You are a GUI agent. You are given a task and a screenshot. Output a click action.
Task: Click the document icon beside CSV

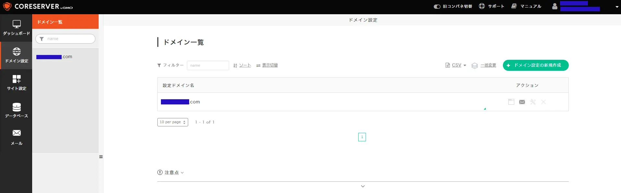coord(448,65)
